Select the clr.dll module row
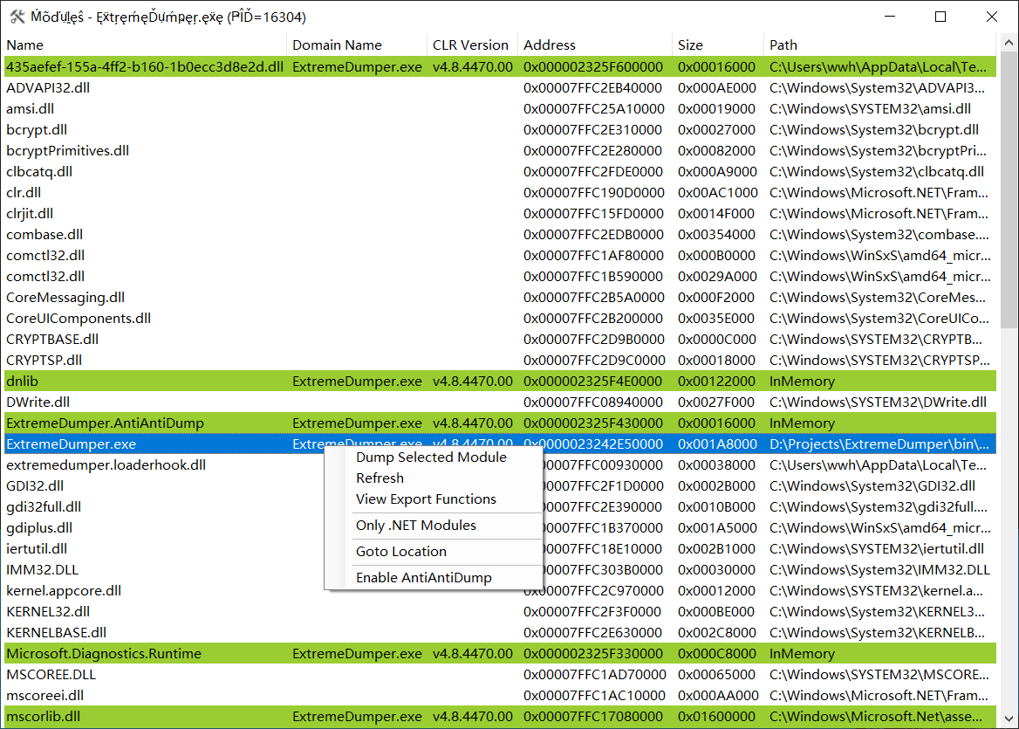 click(500, 192)
